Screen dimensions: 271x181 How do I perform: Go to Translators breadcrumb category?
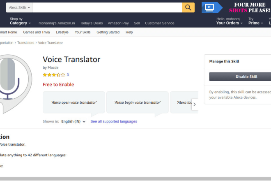point(25,43)
